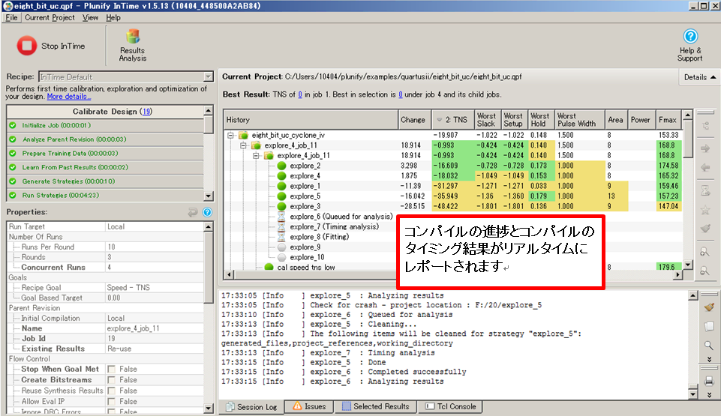Screen dimensions: 721x416
Task: Click the More details link
Action: click(68, 97)
